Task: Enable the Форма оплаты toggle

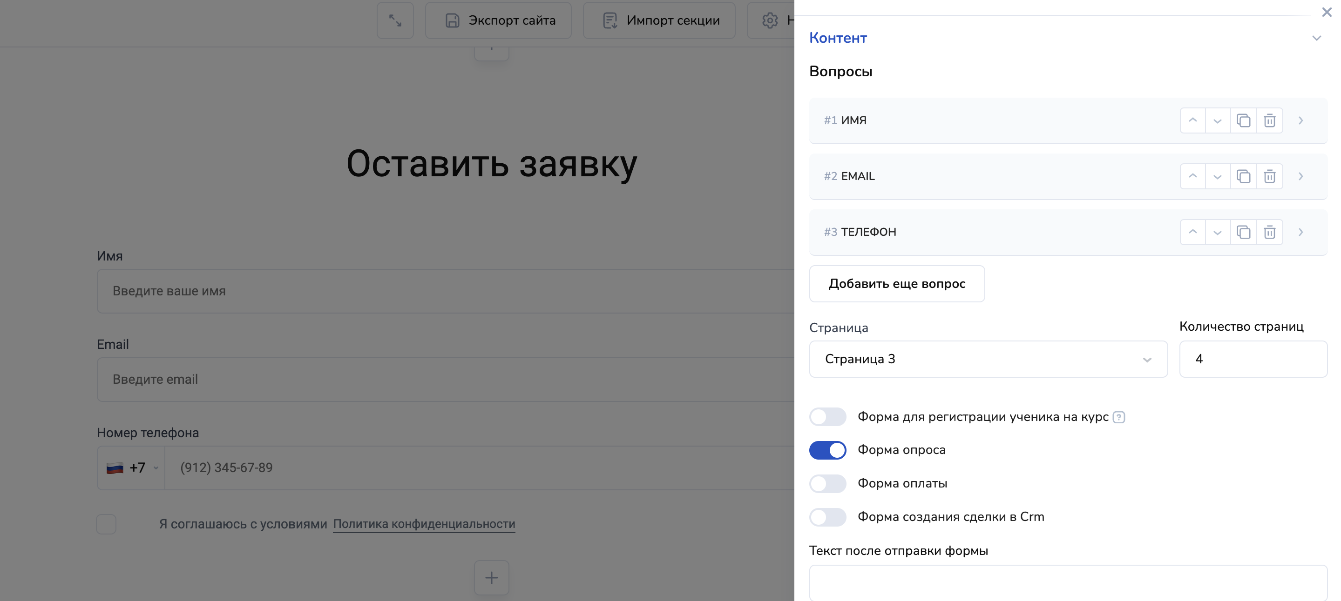Action: point(827,483)
